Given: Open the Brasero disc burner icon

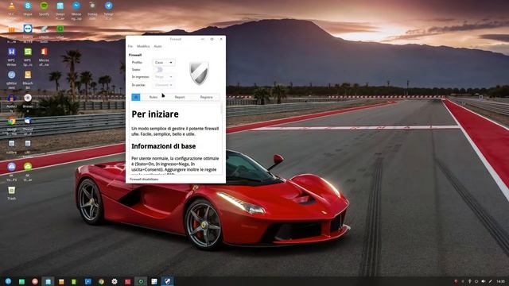Looking at the screenshot, I should coord(28,98).
